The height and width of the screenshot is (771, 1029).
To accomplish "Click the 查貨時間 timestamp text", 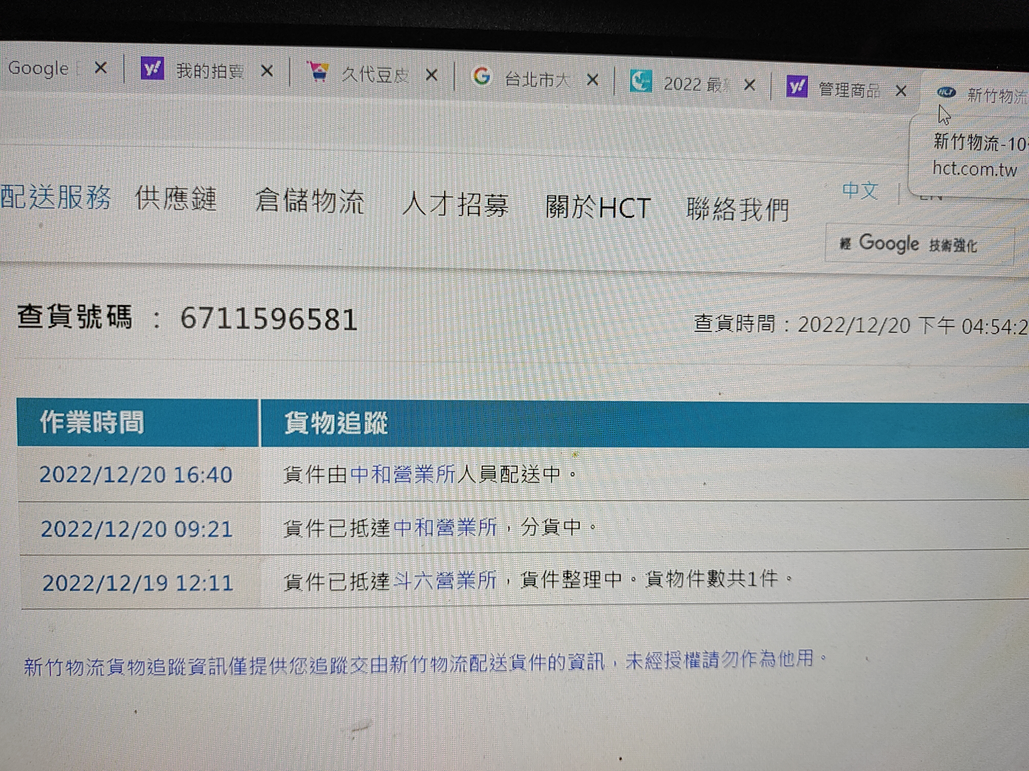I will (x=861, y=324).
